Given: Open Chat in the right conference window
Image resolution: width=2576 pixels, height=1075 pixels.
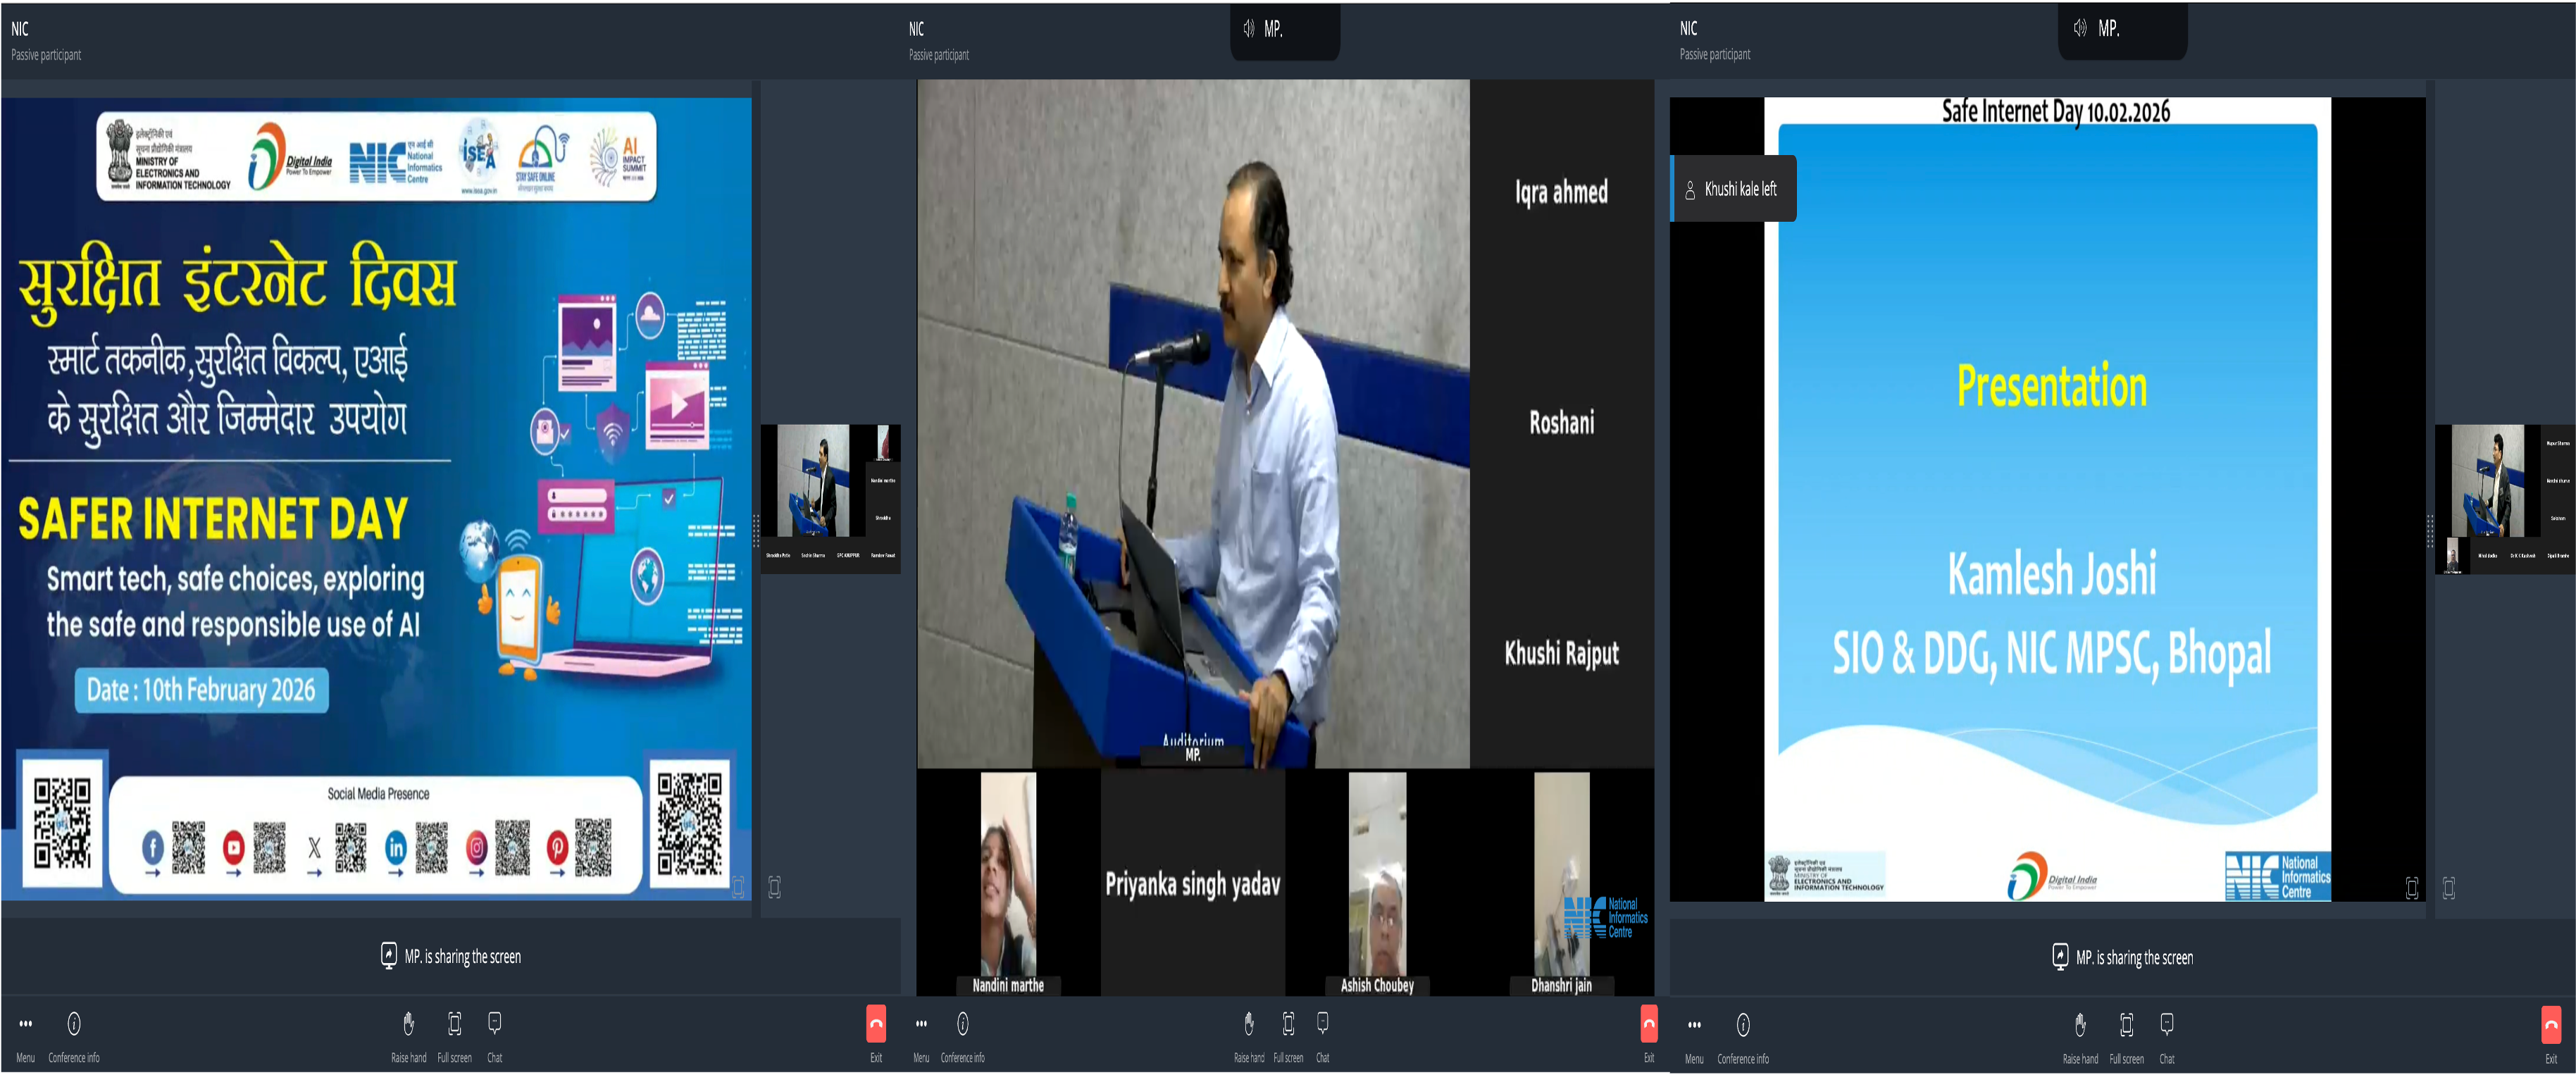Looking at the screenshot, I should pos(2166,1025).
